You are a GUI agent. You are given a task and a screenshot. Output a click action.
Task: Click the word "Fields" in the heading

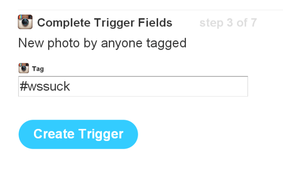pos(156,23)
